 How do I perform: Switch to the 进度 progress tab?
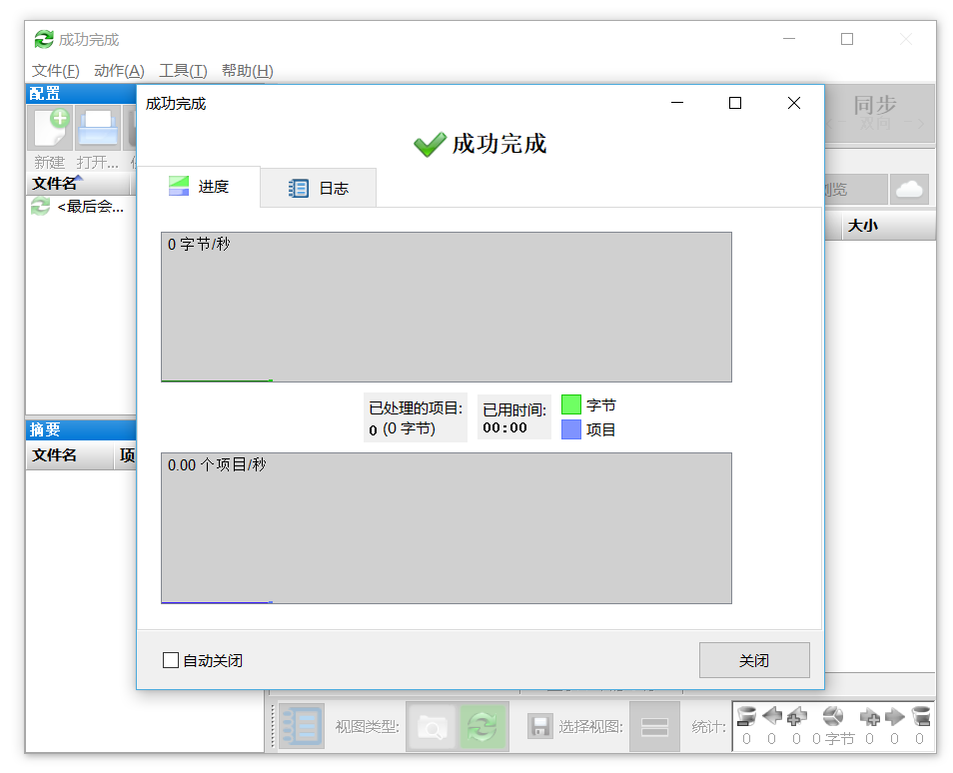[199, 187]
